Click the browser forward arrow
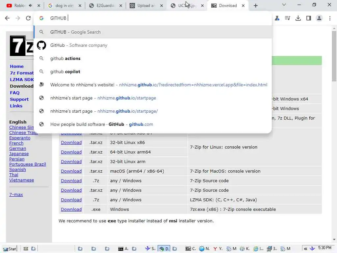 point(18,18)
